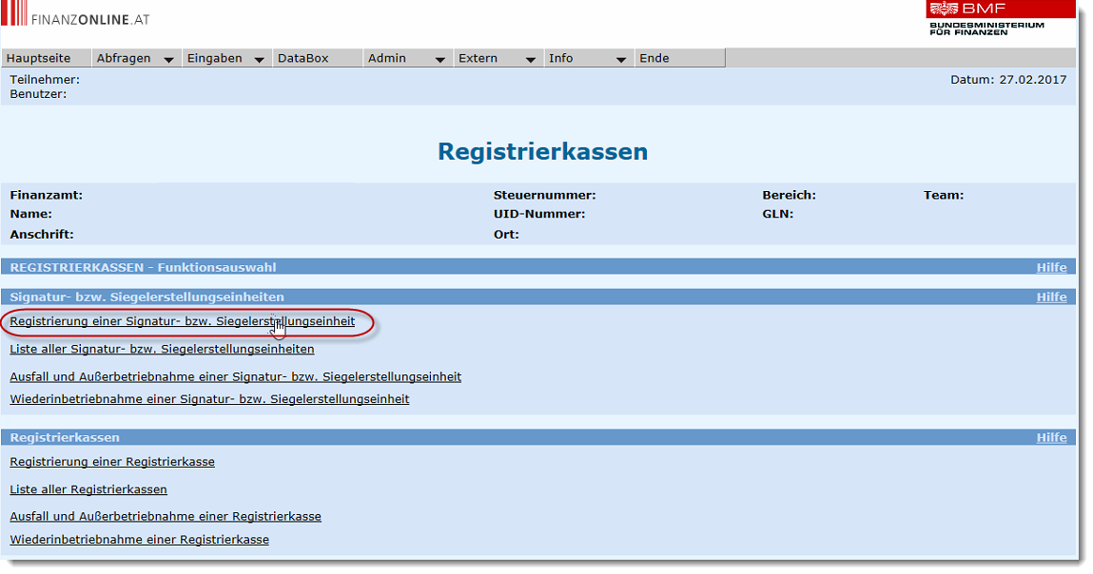Expand the Eingaben dropdown menu

pos(225,58)
